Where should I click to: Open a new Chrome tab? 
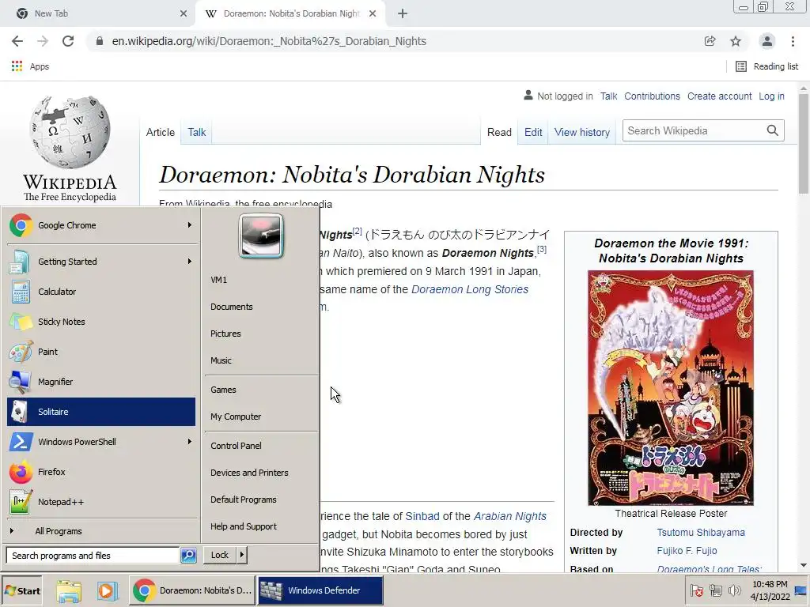(x=403, y=13)
